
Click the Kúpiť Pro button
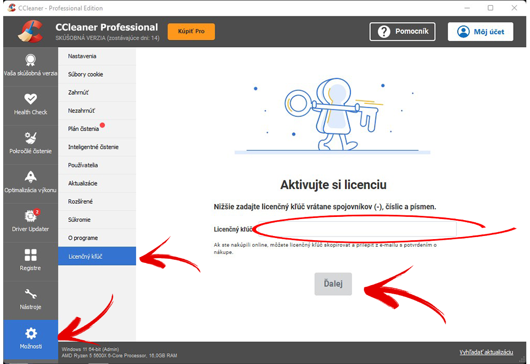point(191,31)
